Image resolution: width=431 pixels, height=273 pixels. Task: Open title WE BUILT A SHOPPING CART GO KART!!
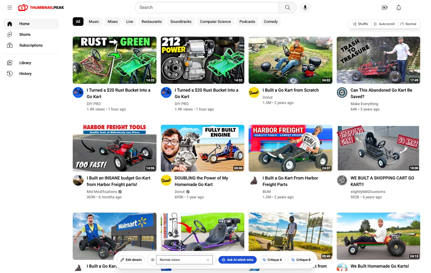point(382,181)
